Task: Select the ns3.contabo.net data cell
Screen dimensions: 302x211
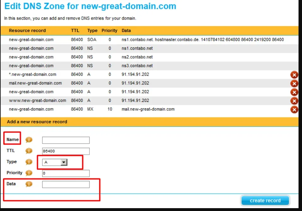Action: (137, 65)
